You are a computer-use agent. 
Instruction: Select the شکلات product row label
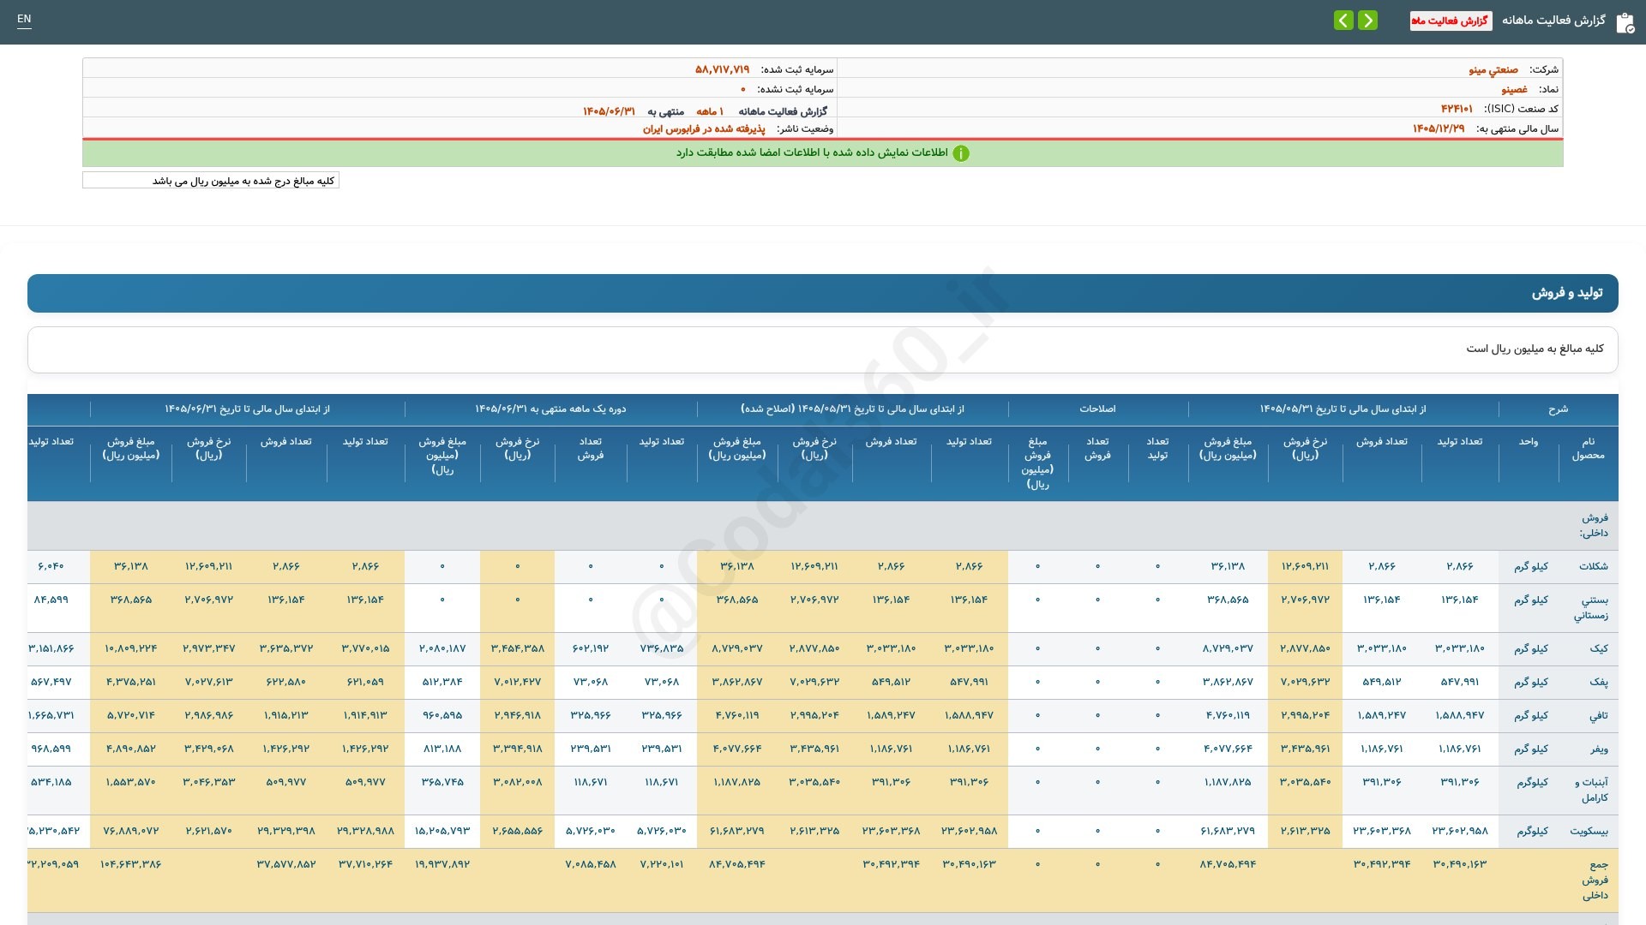(x=1594, y=567)
